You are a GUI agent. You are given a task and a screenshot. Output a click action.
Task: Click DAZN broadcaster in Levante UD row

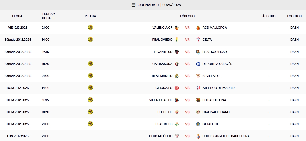[294, 52]
